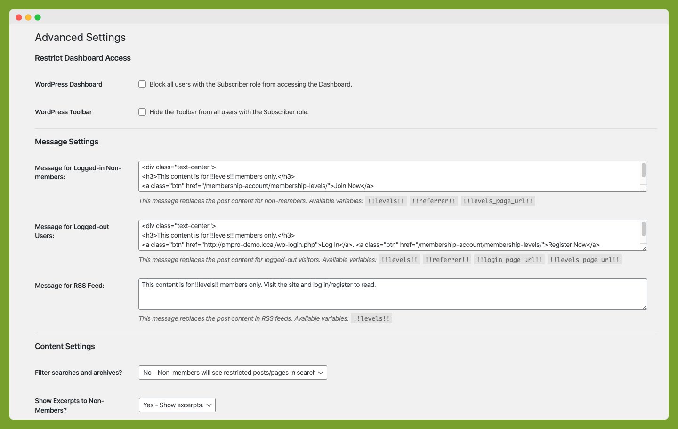Maximize the window with the green button

[38, 17]
